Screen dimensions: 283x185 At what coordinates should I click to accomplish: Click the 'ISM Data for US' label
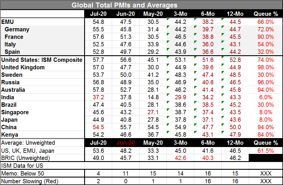click(22, 165)
